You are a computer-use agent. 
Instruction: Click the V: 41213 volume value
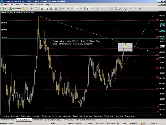point(133,123)
